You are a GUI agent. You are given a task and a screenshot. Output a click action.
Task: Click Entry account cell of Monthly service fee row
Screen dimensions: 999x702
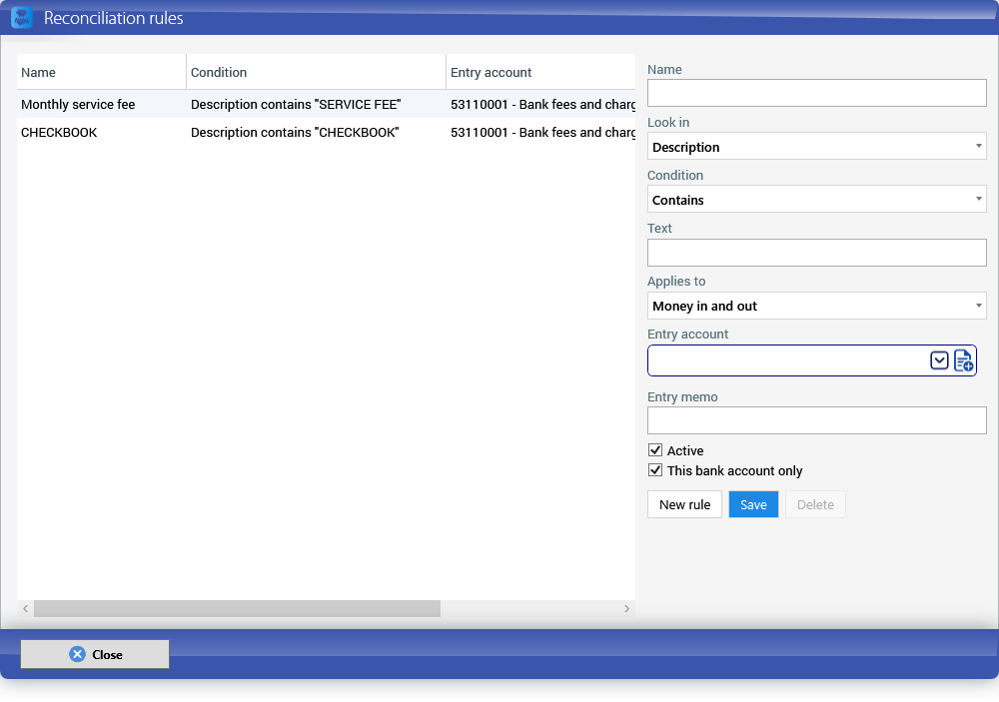click(x=542, y=105)
